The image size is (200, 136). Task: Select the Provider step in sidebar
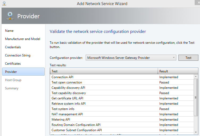pyautogui.click(x=11, y=72)
